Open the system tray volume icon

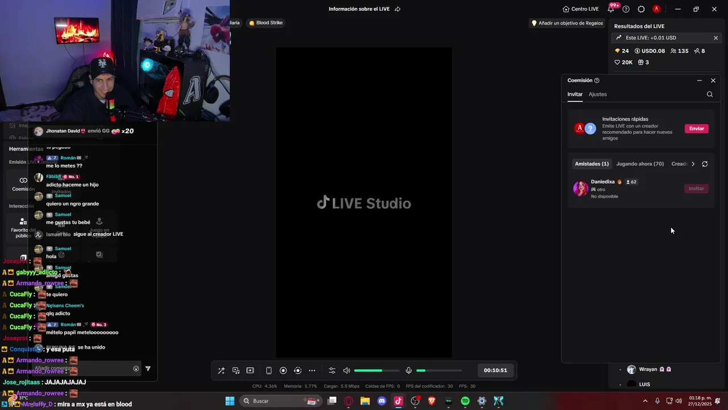679,401
